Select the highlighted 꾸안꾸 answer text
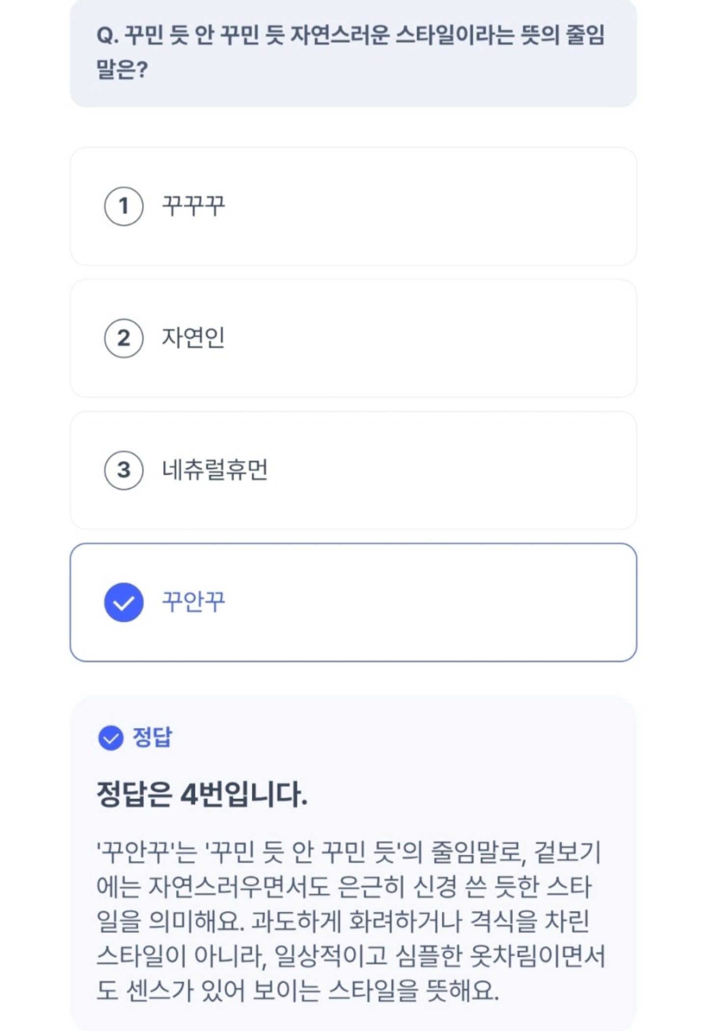The width and height of the screenshot is (707, 1031). pos(193,602)
